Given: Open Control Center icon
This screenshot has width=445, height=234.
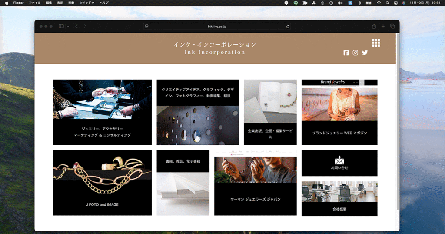Looking at the screenshot, I should tap(395, 3).
